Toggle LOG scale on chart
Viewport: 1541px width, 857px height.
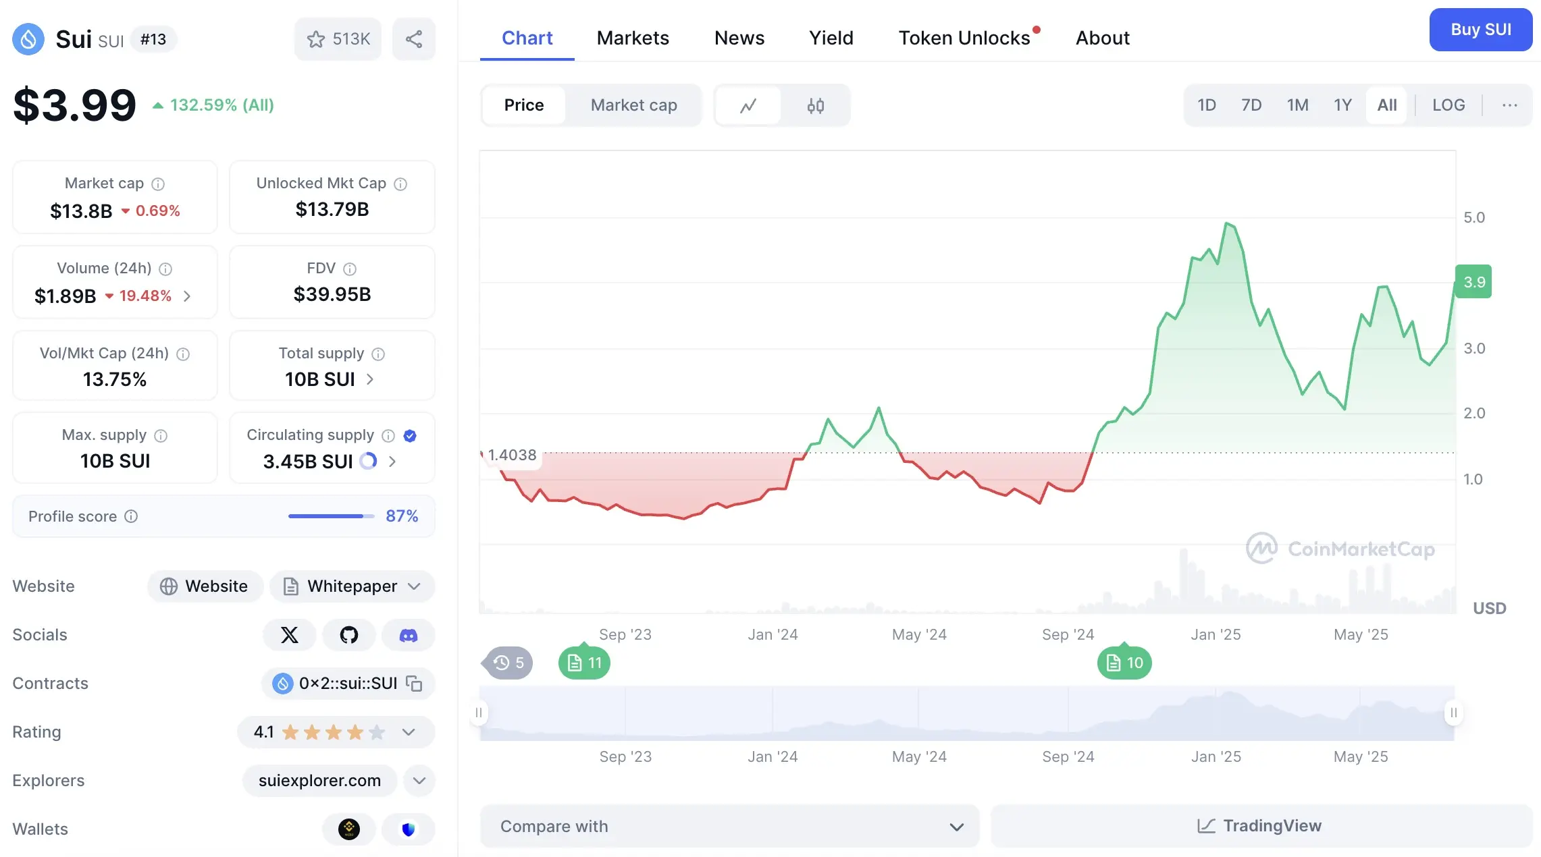click(x=1448, y=105)
